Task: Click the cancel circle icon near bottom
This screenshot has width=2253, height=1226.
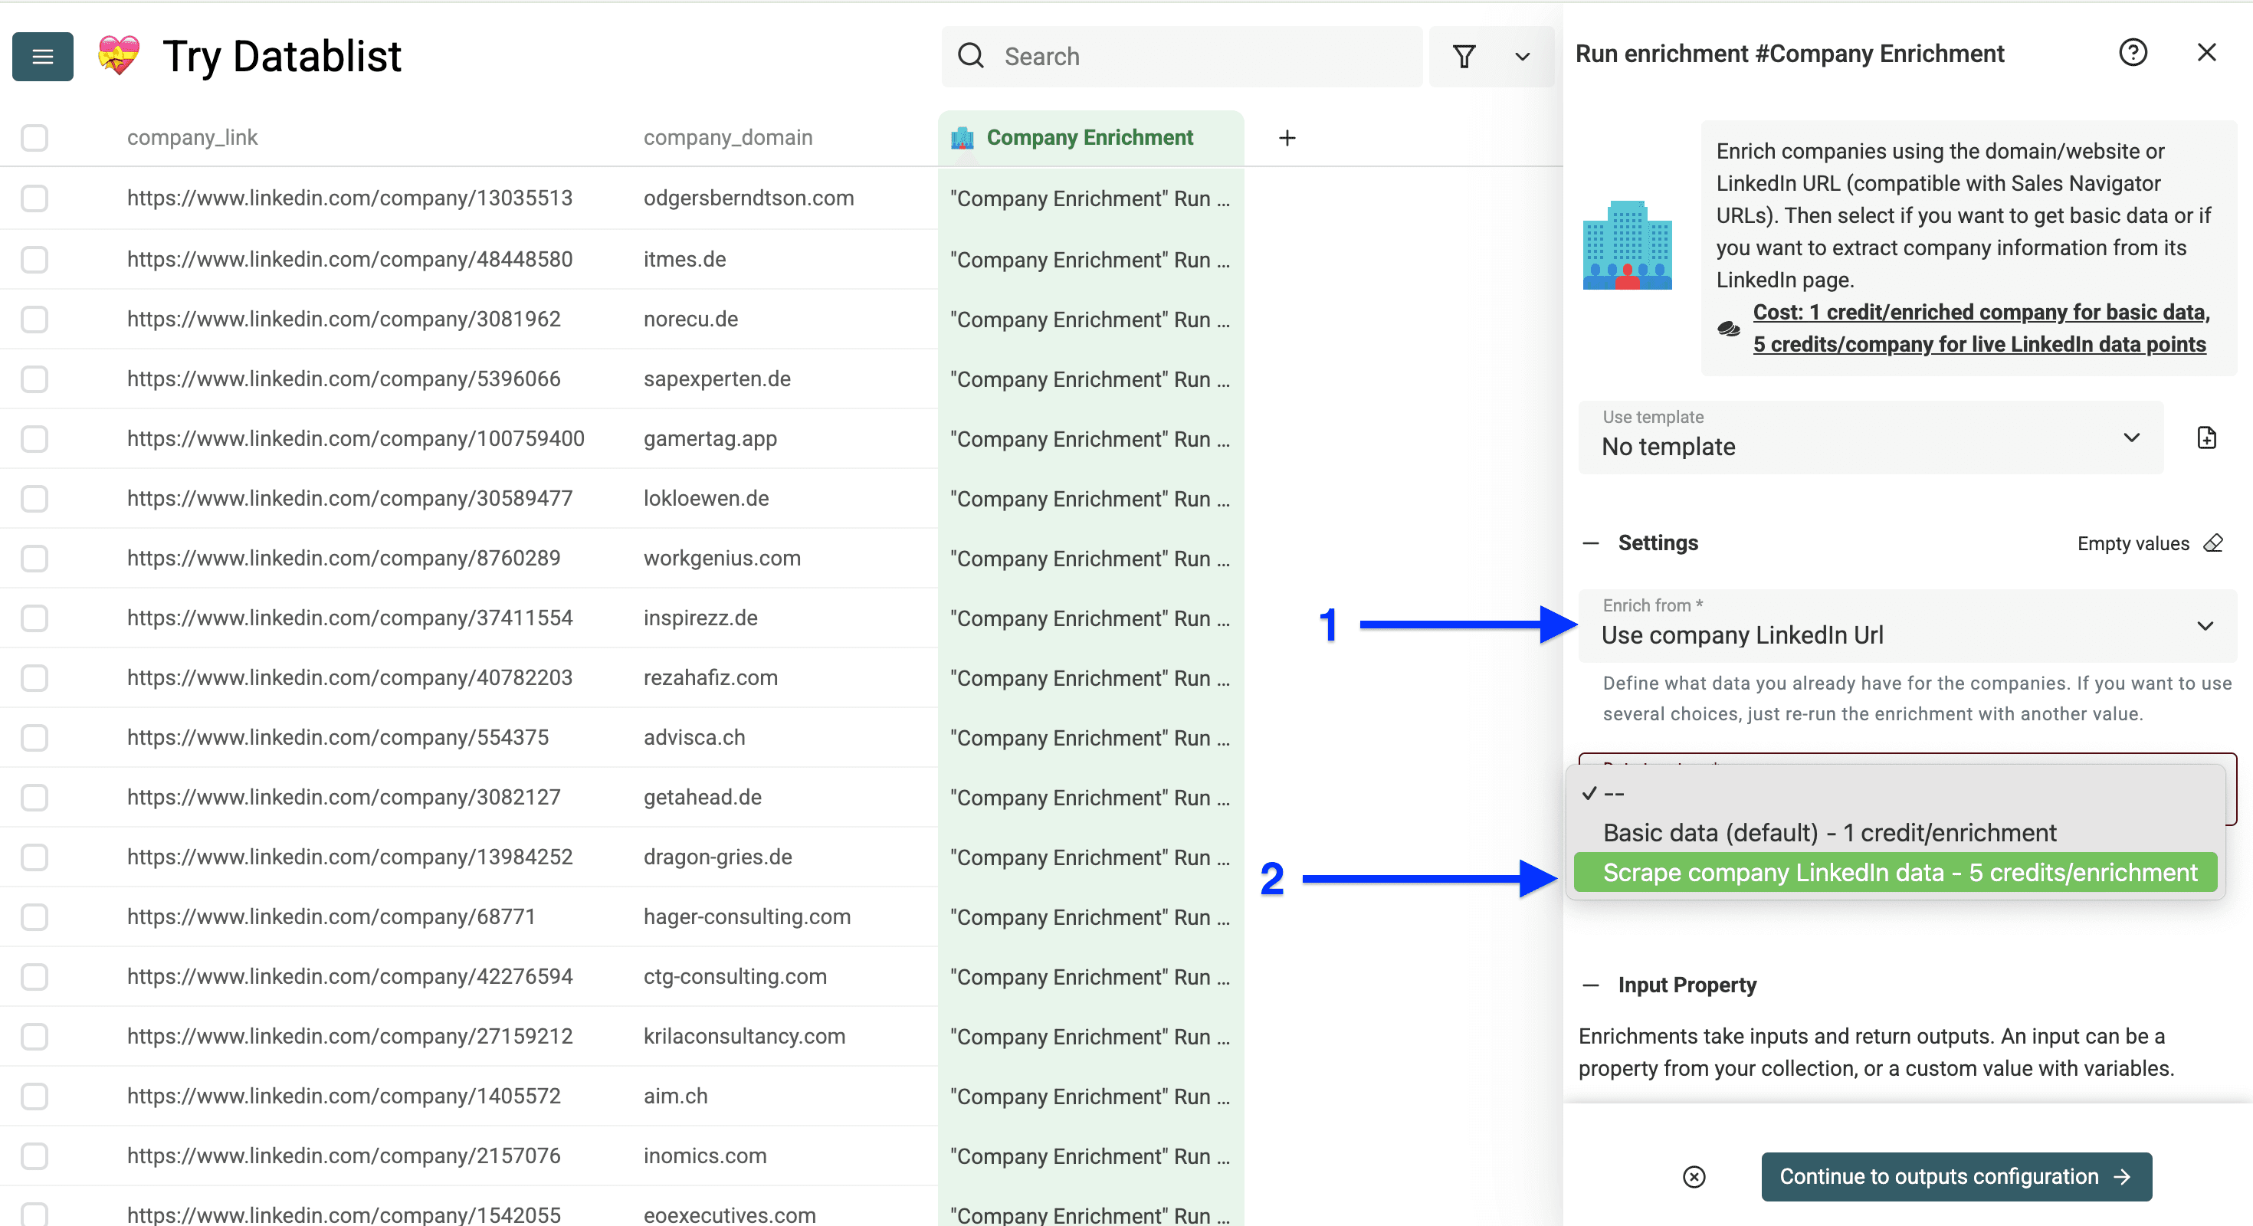Action: [1695, 1177]
